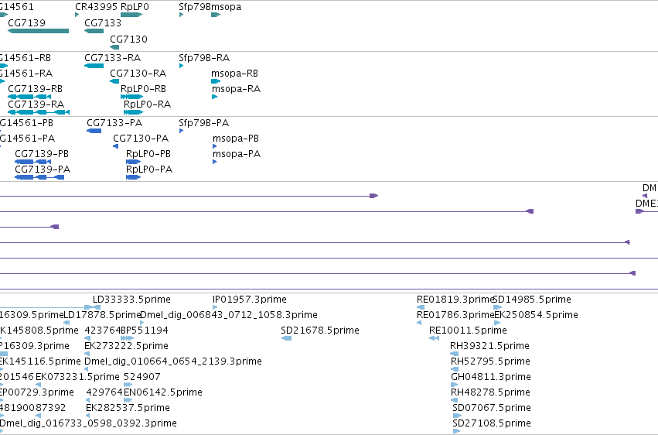Select Dmel_dig_006843_0712_1058.3prime feature
Screen dimensions: 658x435
point(141,323)
